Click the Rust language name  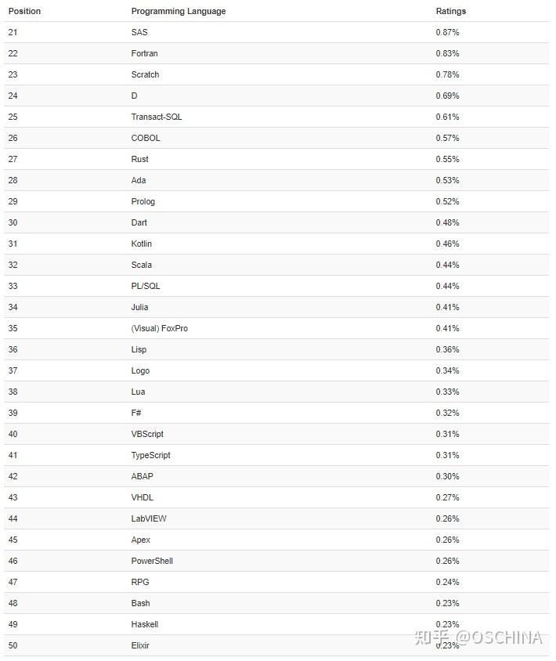coord(139,160)
